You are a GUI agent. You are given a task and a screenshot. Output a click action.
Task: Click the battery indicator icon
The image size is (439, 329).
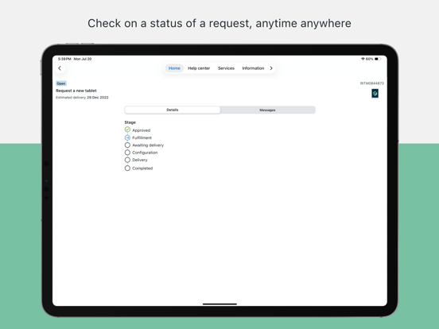[x=378, y=59]
